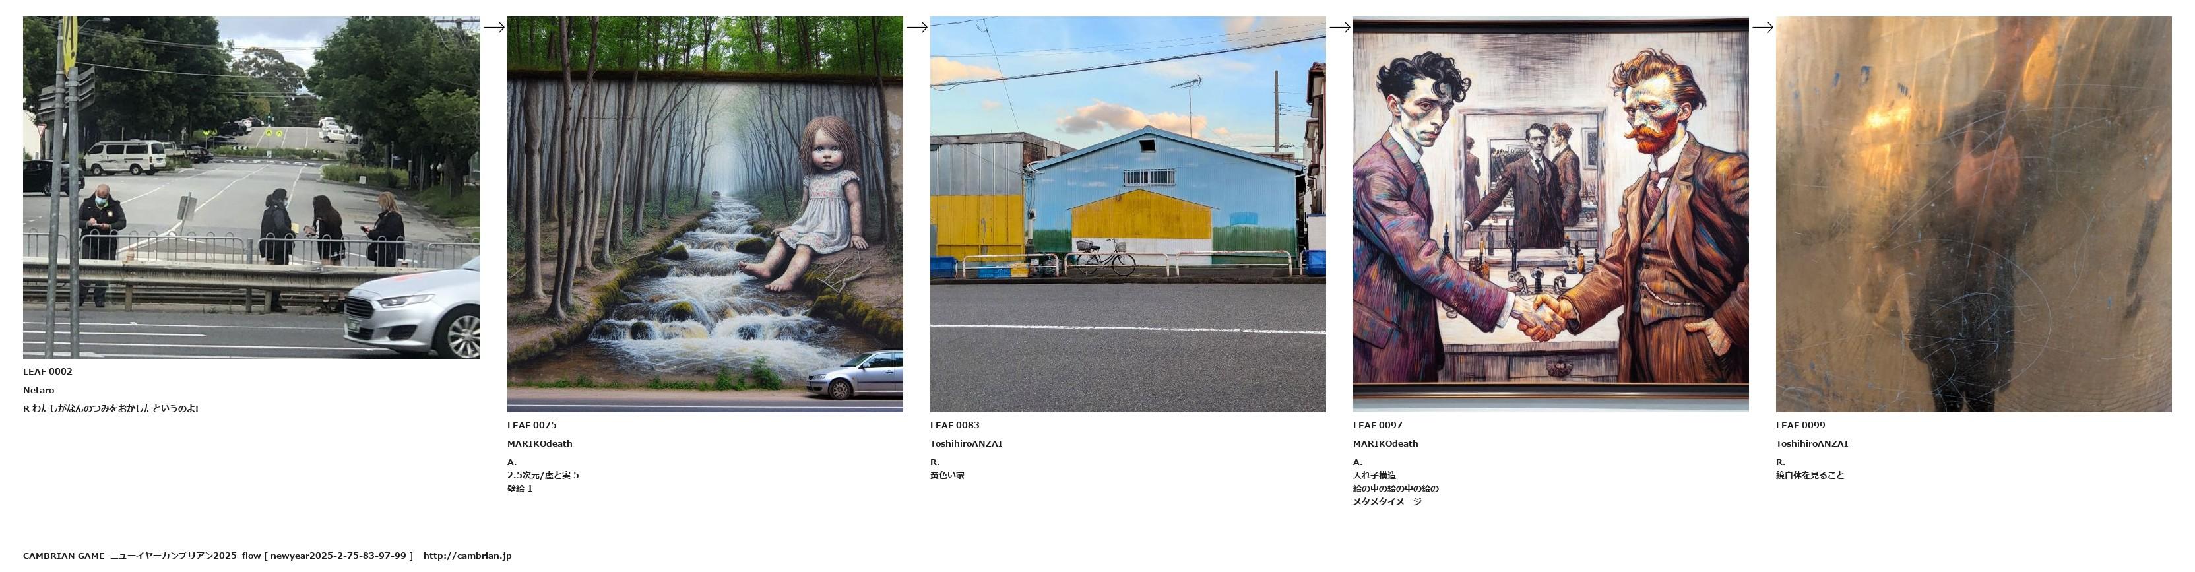This screenshot has width=2195, height=572.
Task: Select the LEAF 0097 label
Action: click(x=1378, y=426)
